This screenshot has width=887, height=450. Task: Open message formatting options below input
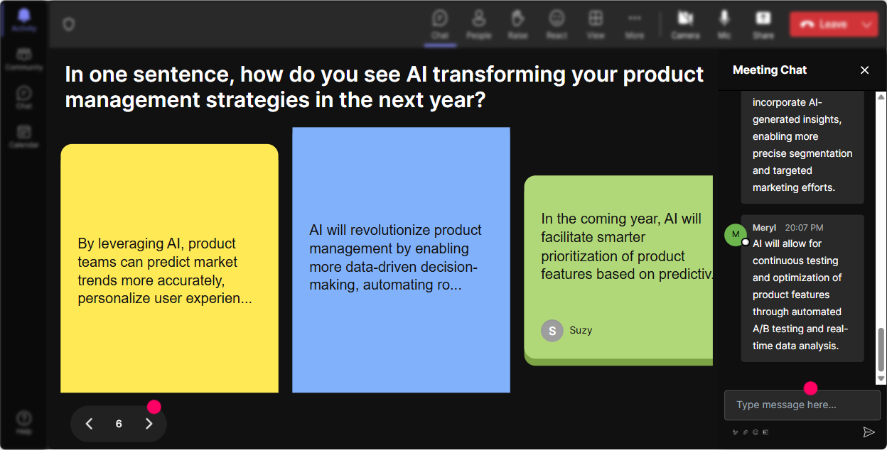[x=735, y=432]
